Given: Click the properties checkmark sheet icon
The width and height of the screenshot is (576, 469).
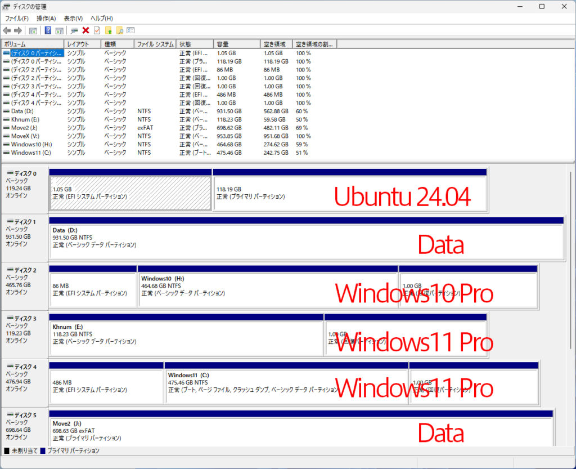Looking at the screenshot, I should [x=97, y=30].
